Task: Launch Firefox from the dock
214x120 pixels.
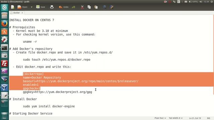Action: 4,24
